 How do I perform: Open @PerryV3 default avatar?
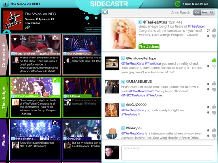pos(112,133)
